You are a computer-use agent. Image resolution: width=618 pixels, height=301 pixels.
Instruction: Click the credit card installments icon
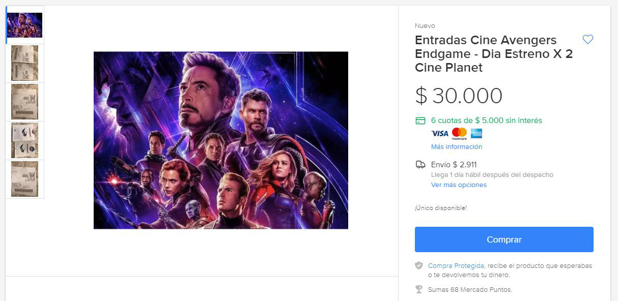[x=420, y=121]
